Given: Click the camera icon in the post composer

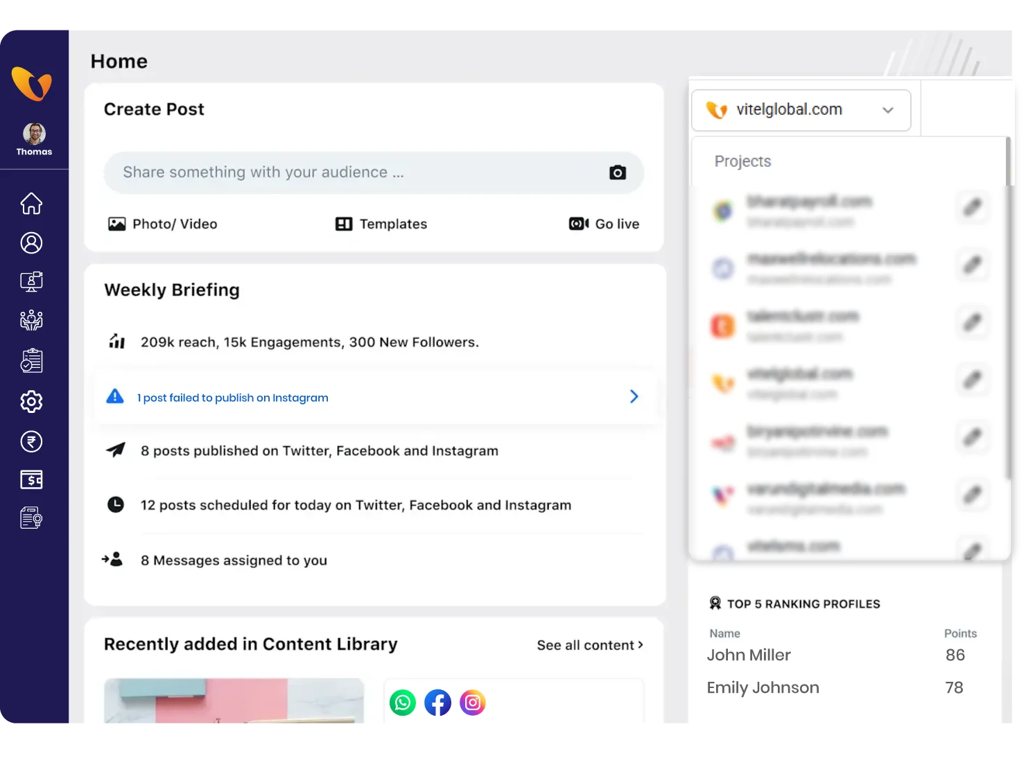Looking at the screenshot, I should tap(617, 173).
